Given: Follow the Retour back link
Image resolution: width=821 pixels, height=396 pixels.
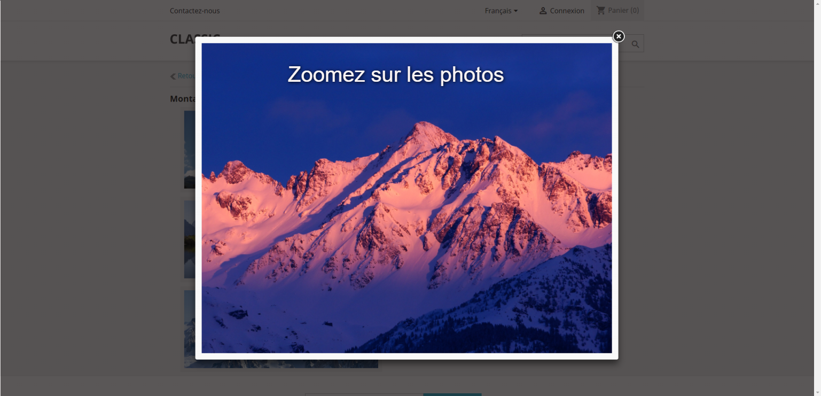Looking at the screenshot, I should [x=183, y=76].
